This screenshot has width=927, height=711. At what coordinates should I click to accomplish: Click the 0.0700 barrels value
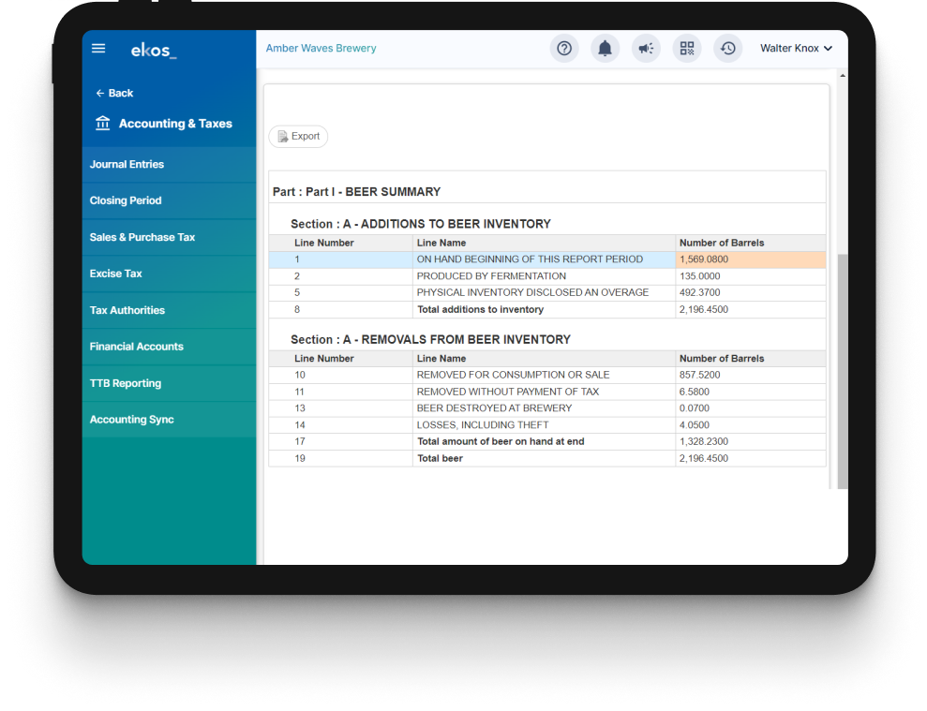pos(694,408)
